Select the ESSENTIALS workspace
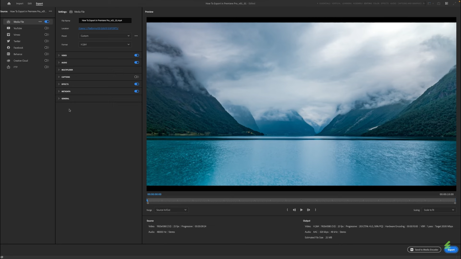Viewport: 461px width, 259px height. [325, 4]
